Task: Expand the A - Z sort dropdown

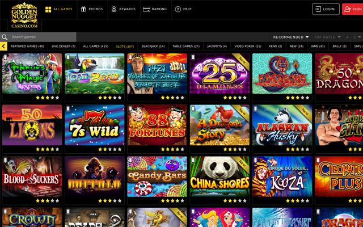Action: [353, 37]
